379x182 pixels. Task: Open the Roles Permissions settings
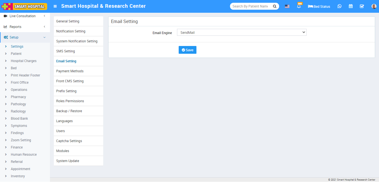(70, 101)
